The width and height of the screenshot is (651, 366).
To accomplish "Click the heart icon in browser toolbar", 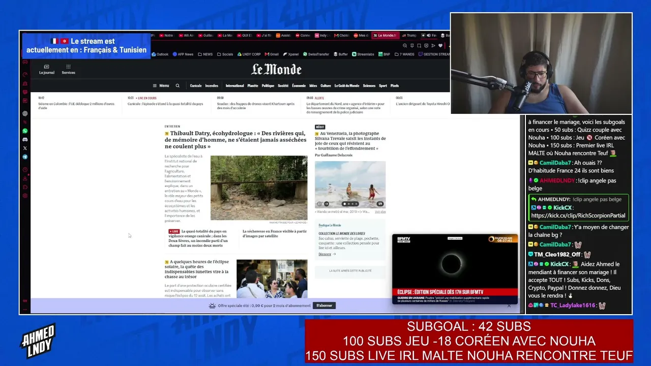I will point(440,45).
